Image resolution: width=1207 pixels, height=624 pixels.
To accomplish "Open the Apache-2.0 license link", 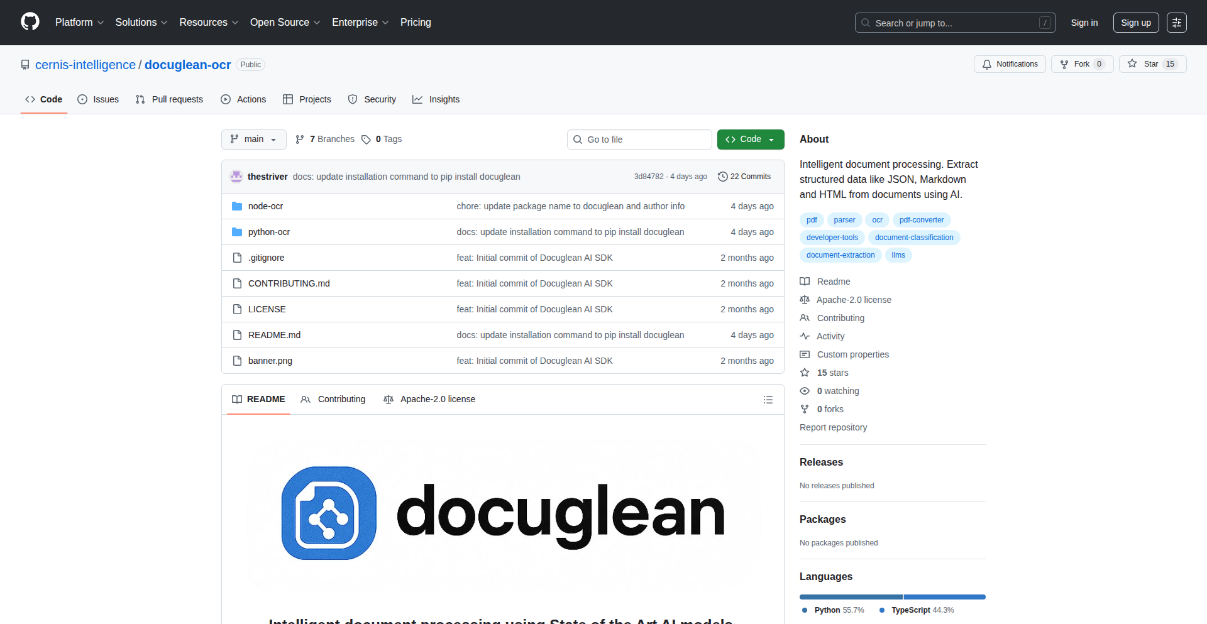I will 853,300.
